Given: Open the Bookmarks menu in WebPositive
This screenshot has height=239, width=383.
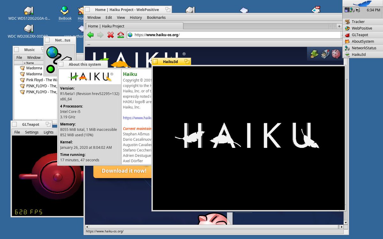Looking at the screenshot, I should pyautogui.click(x=156, y=18).
